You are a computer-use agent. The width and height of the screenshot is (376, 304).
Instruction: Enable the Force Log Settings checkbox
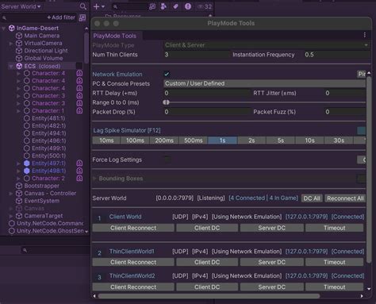(x=167, y=160)
